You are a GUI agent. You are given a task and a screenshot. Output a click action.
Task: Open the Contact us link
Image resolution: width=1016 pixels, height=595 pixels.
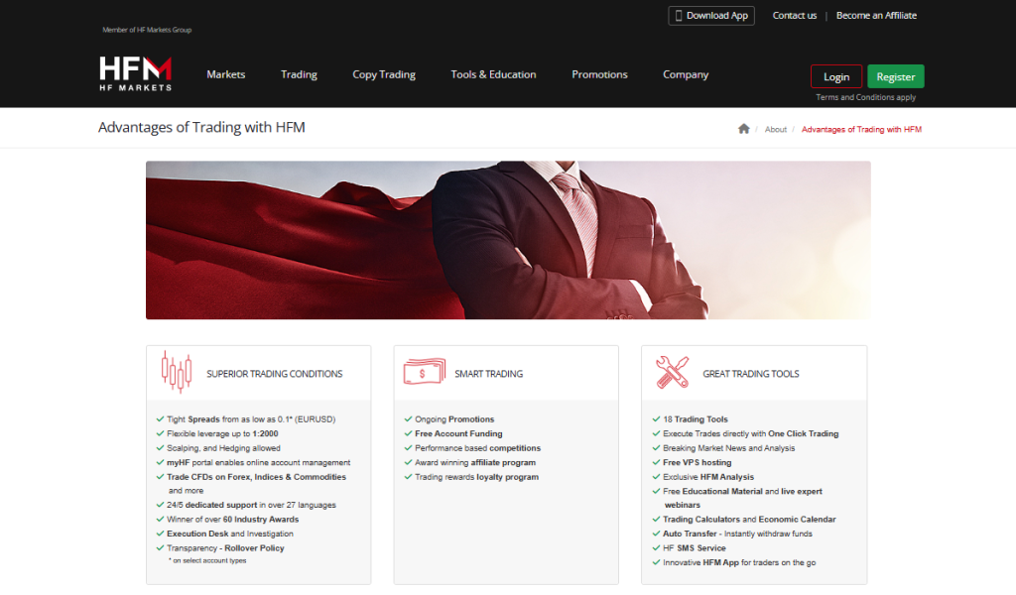pos(794,16)
